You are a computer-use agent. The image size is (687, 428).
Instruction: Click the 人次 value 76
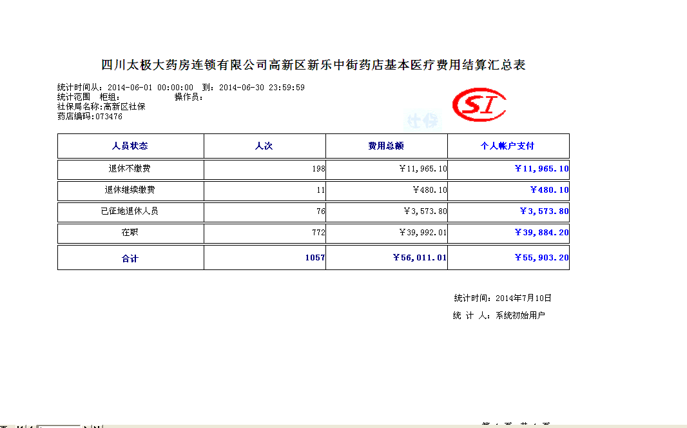[321, 211]
